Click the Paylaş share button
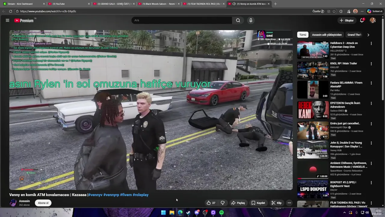This screenshot has width=385, height=217. point(238,203)
